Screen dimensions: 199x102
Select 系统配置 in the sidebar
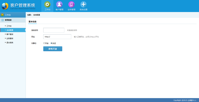coord(13,30)
